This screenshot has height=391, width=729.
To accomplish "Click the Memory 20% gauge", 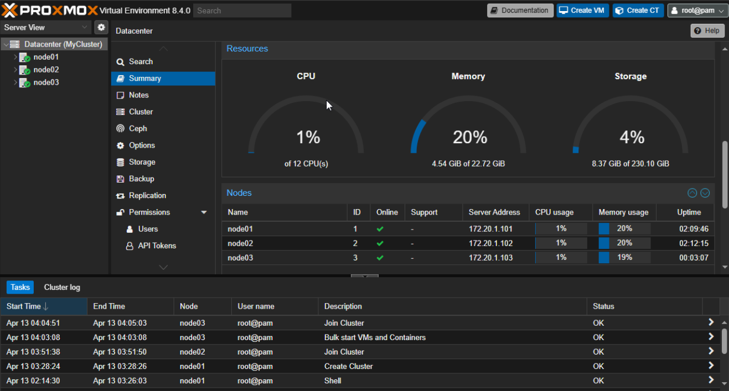I will 468,124.
